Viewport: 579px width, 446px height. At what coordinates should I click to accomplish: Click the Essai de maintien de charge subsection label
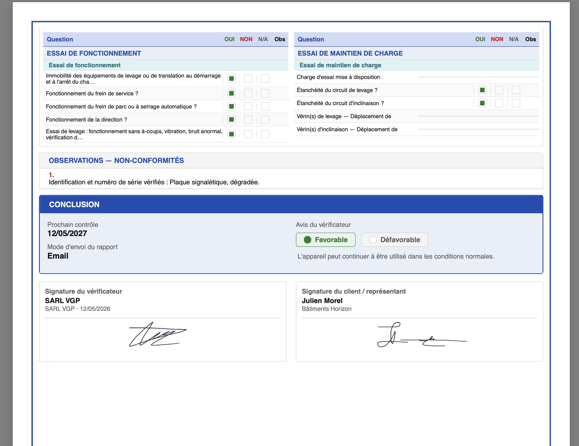340,65
